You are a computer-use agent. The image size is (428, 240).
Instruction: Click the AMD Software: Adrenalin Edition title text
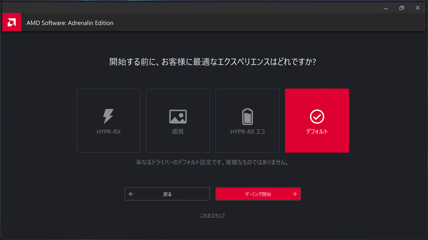[x=70, y=23]
